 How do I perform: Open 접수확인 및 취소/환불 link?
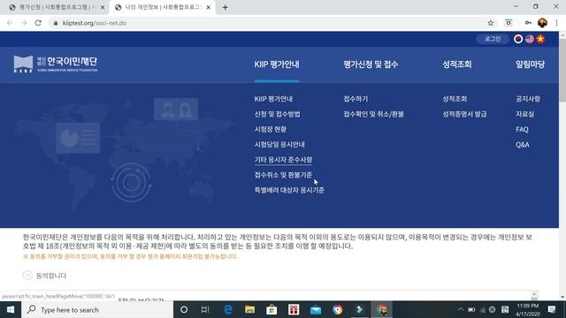click(373, 114)
